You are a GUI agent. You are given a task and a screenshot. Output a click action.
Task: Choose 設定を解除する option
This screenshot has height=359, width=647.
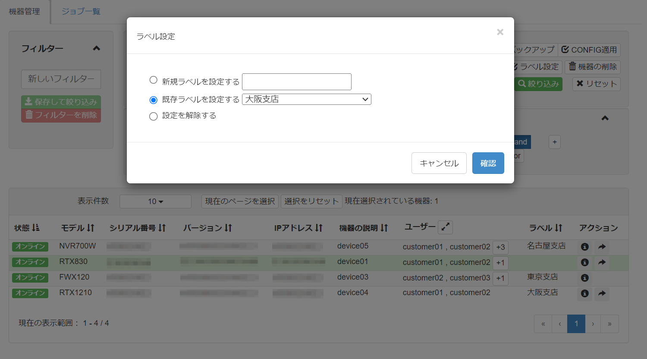153,116
